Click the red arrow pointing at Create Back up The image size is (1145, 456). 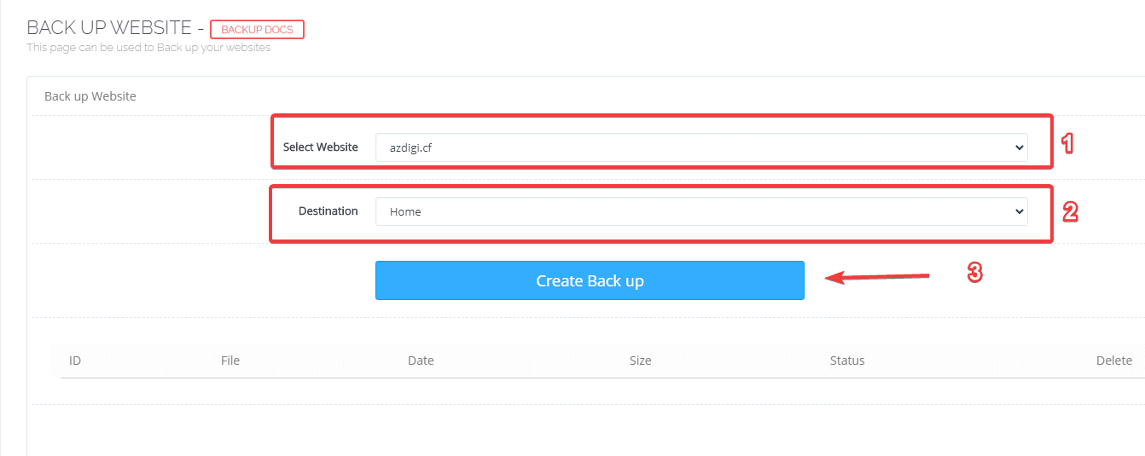(x=879, y=277)
